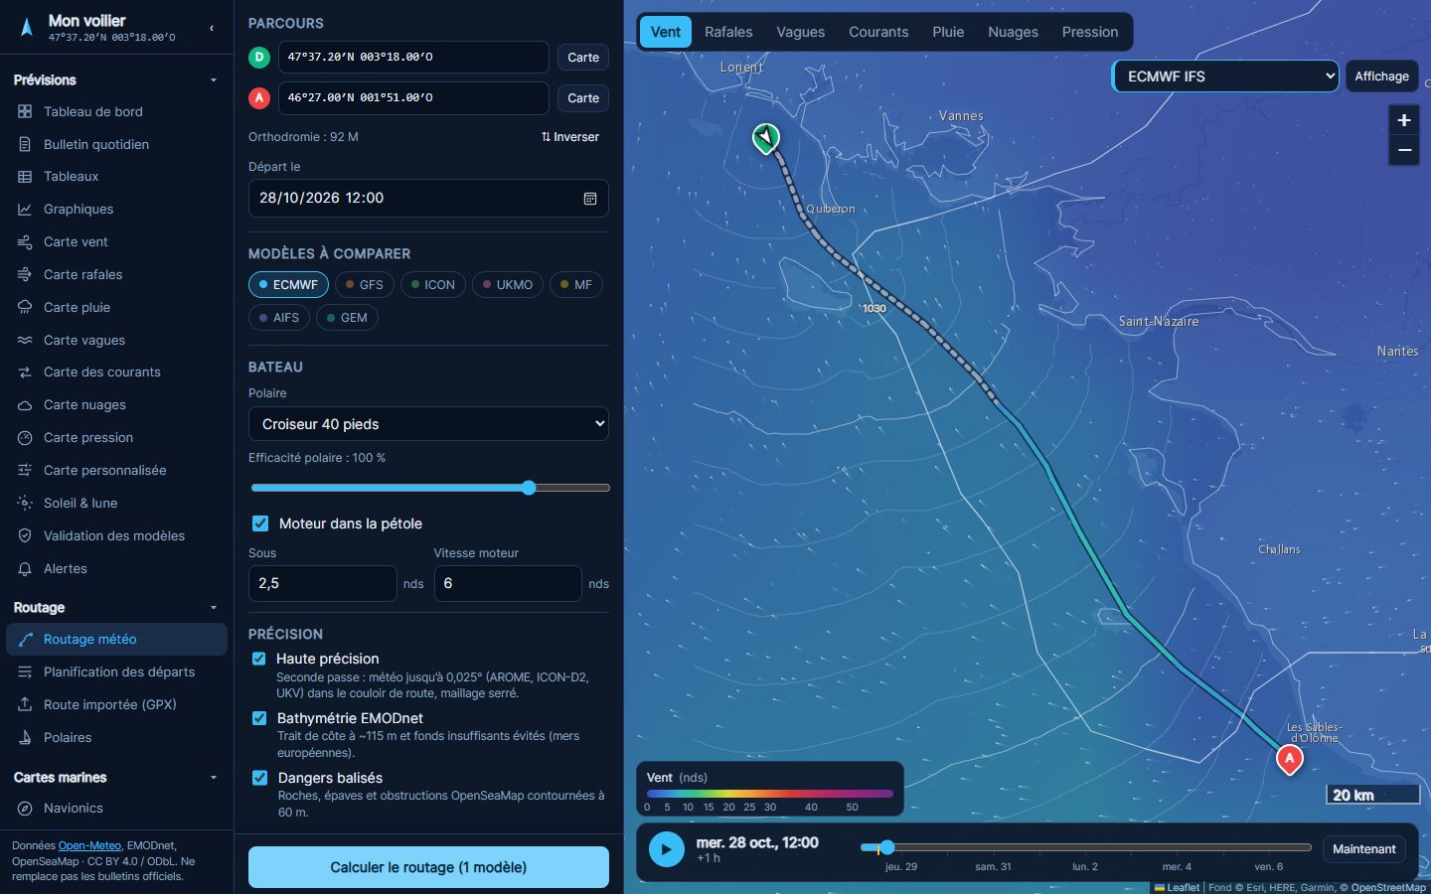Screen dimensions: 1431x894
Task: Zoom in on the map
Action: click(x=1404, y=120)
